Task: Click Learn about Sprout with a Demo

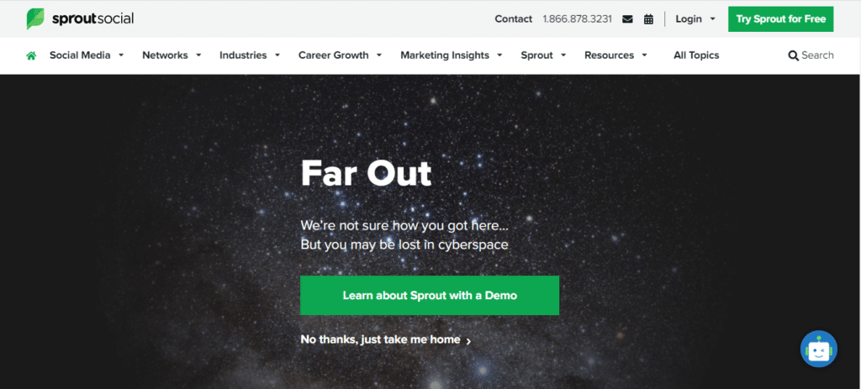Action: click(x=430, y=295)
